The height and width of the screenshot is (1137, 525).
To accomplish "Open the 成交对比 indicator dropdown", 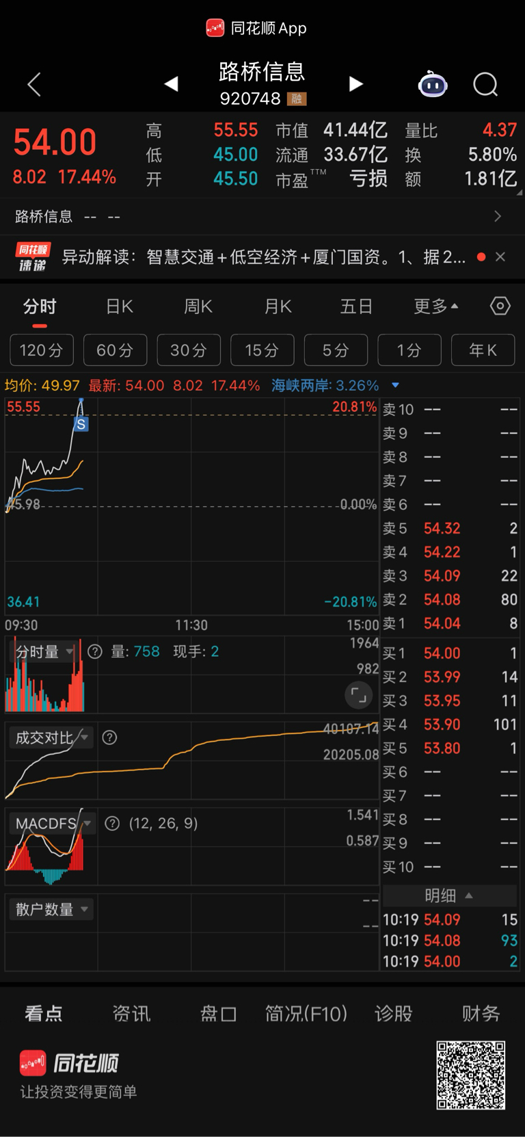I will 85,737.
